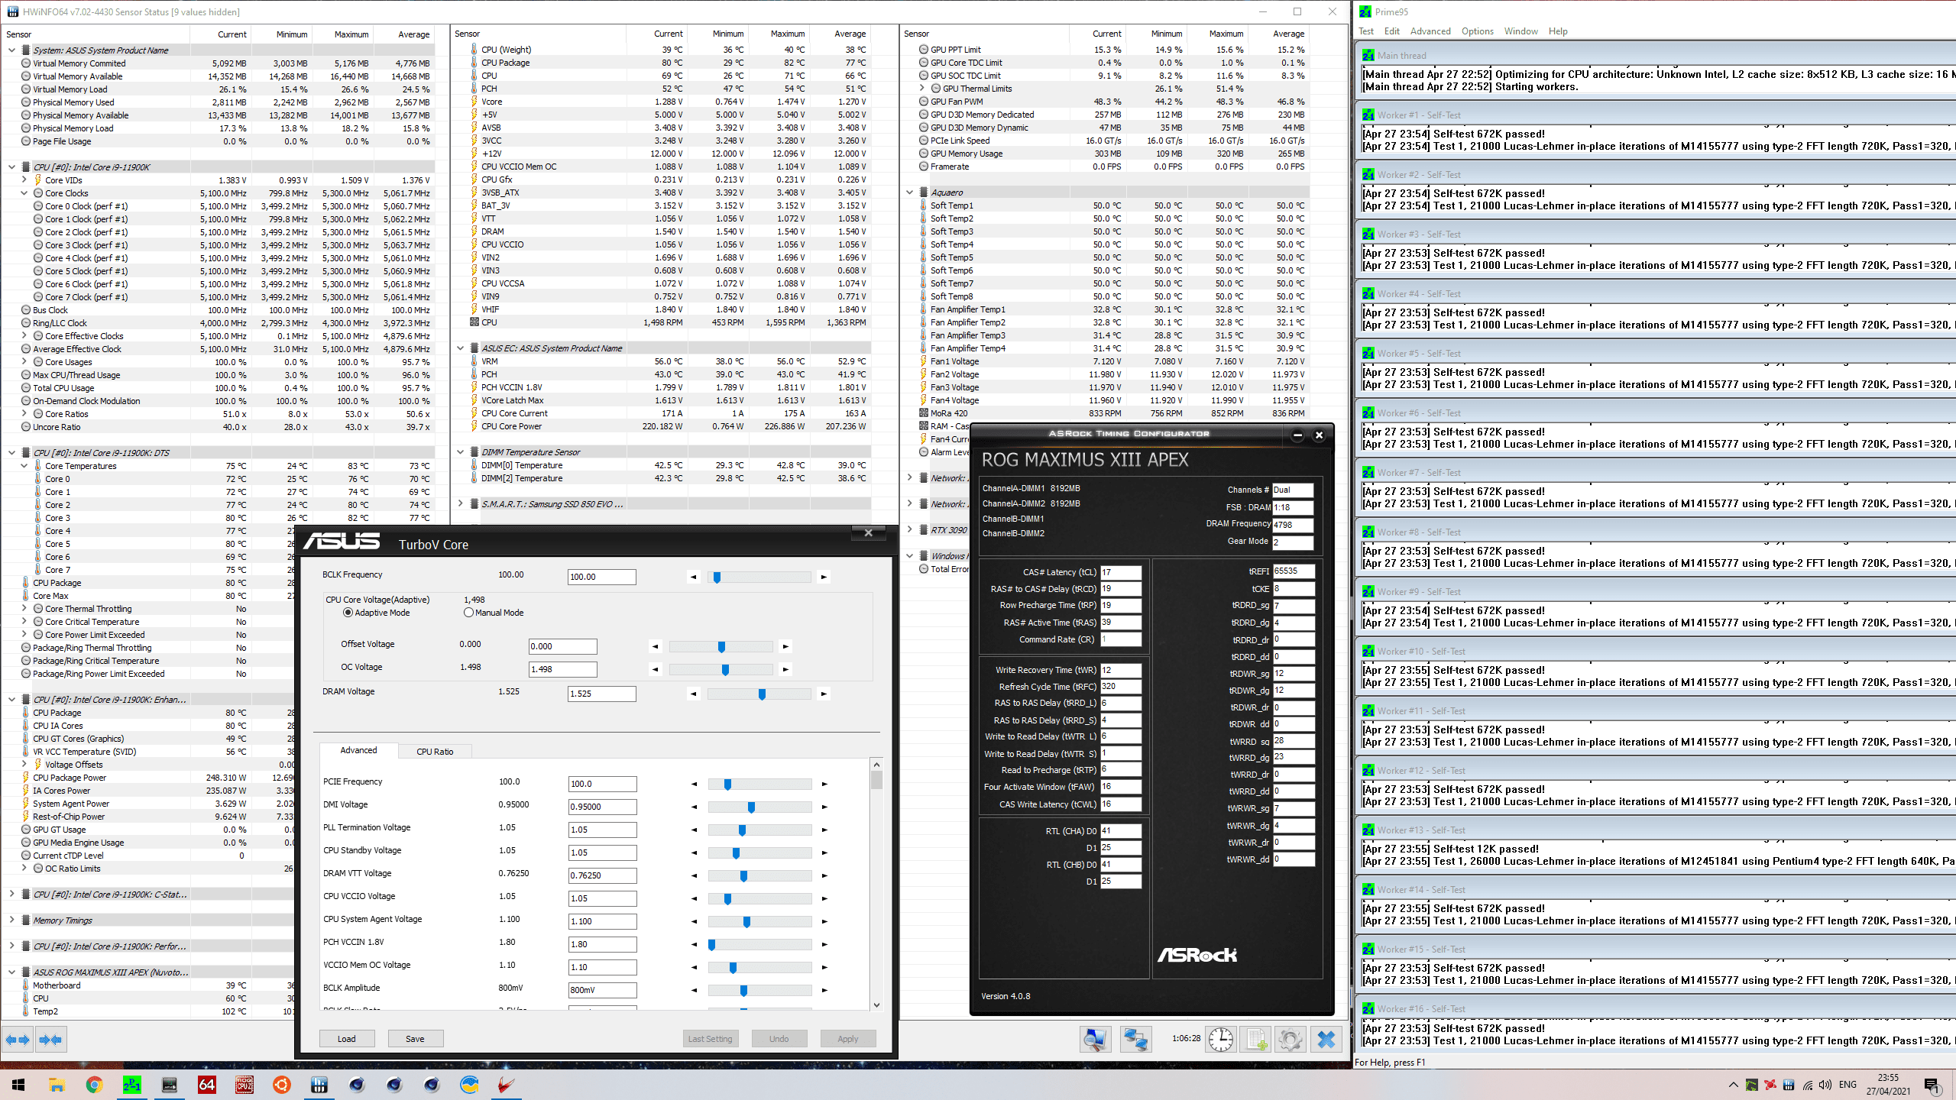1956x1100 pixels.
Task: Click HWiNFO blue X close-sensors icon
Action: pyautogui.click(x=1326, y=1039)
